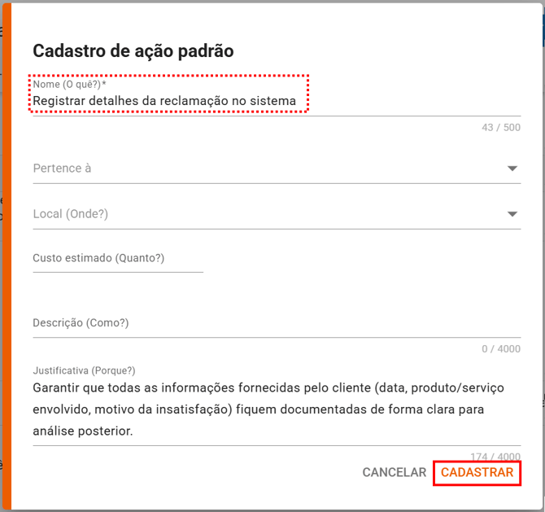Click the 0 / 4000 character counter
The width and height of the screenshot is (545, 512).
500,349
